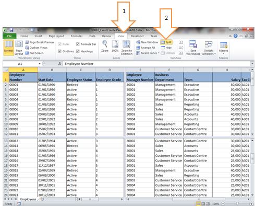Switch to the Home tab
Viewport: 255px width, 206px height.
[x=24, y=36]
